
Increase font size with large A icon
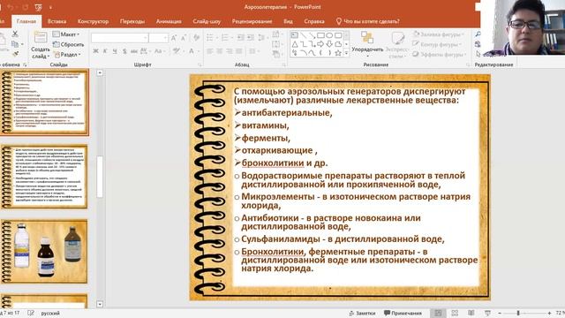pyautogui.click(x=174, y=38)
